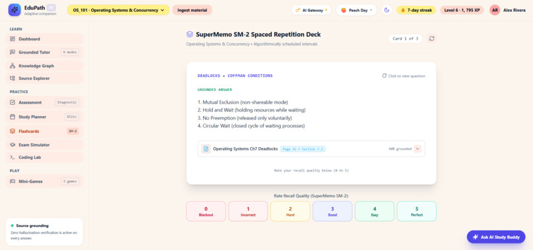Click the SM-2 badge on Flashcards

(x=73, y=131)
